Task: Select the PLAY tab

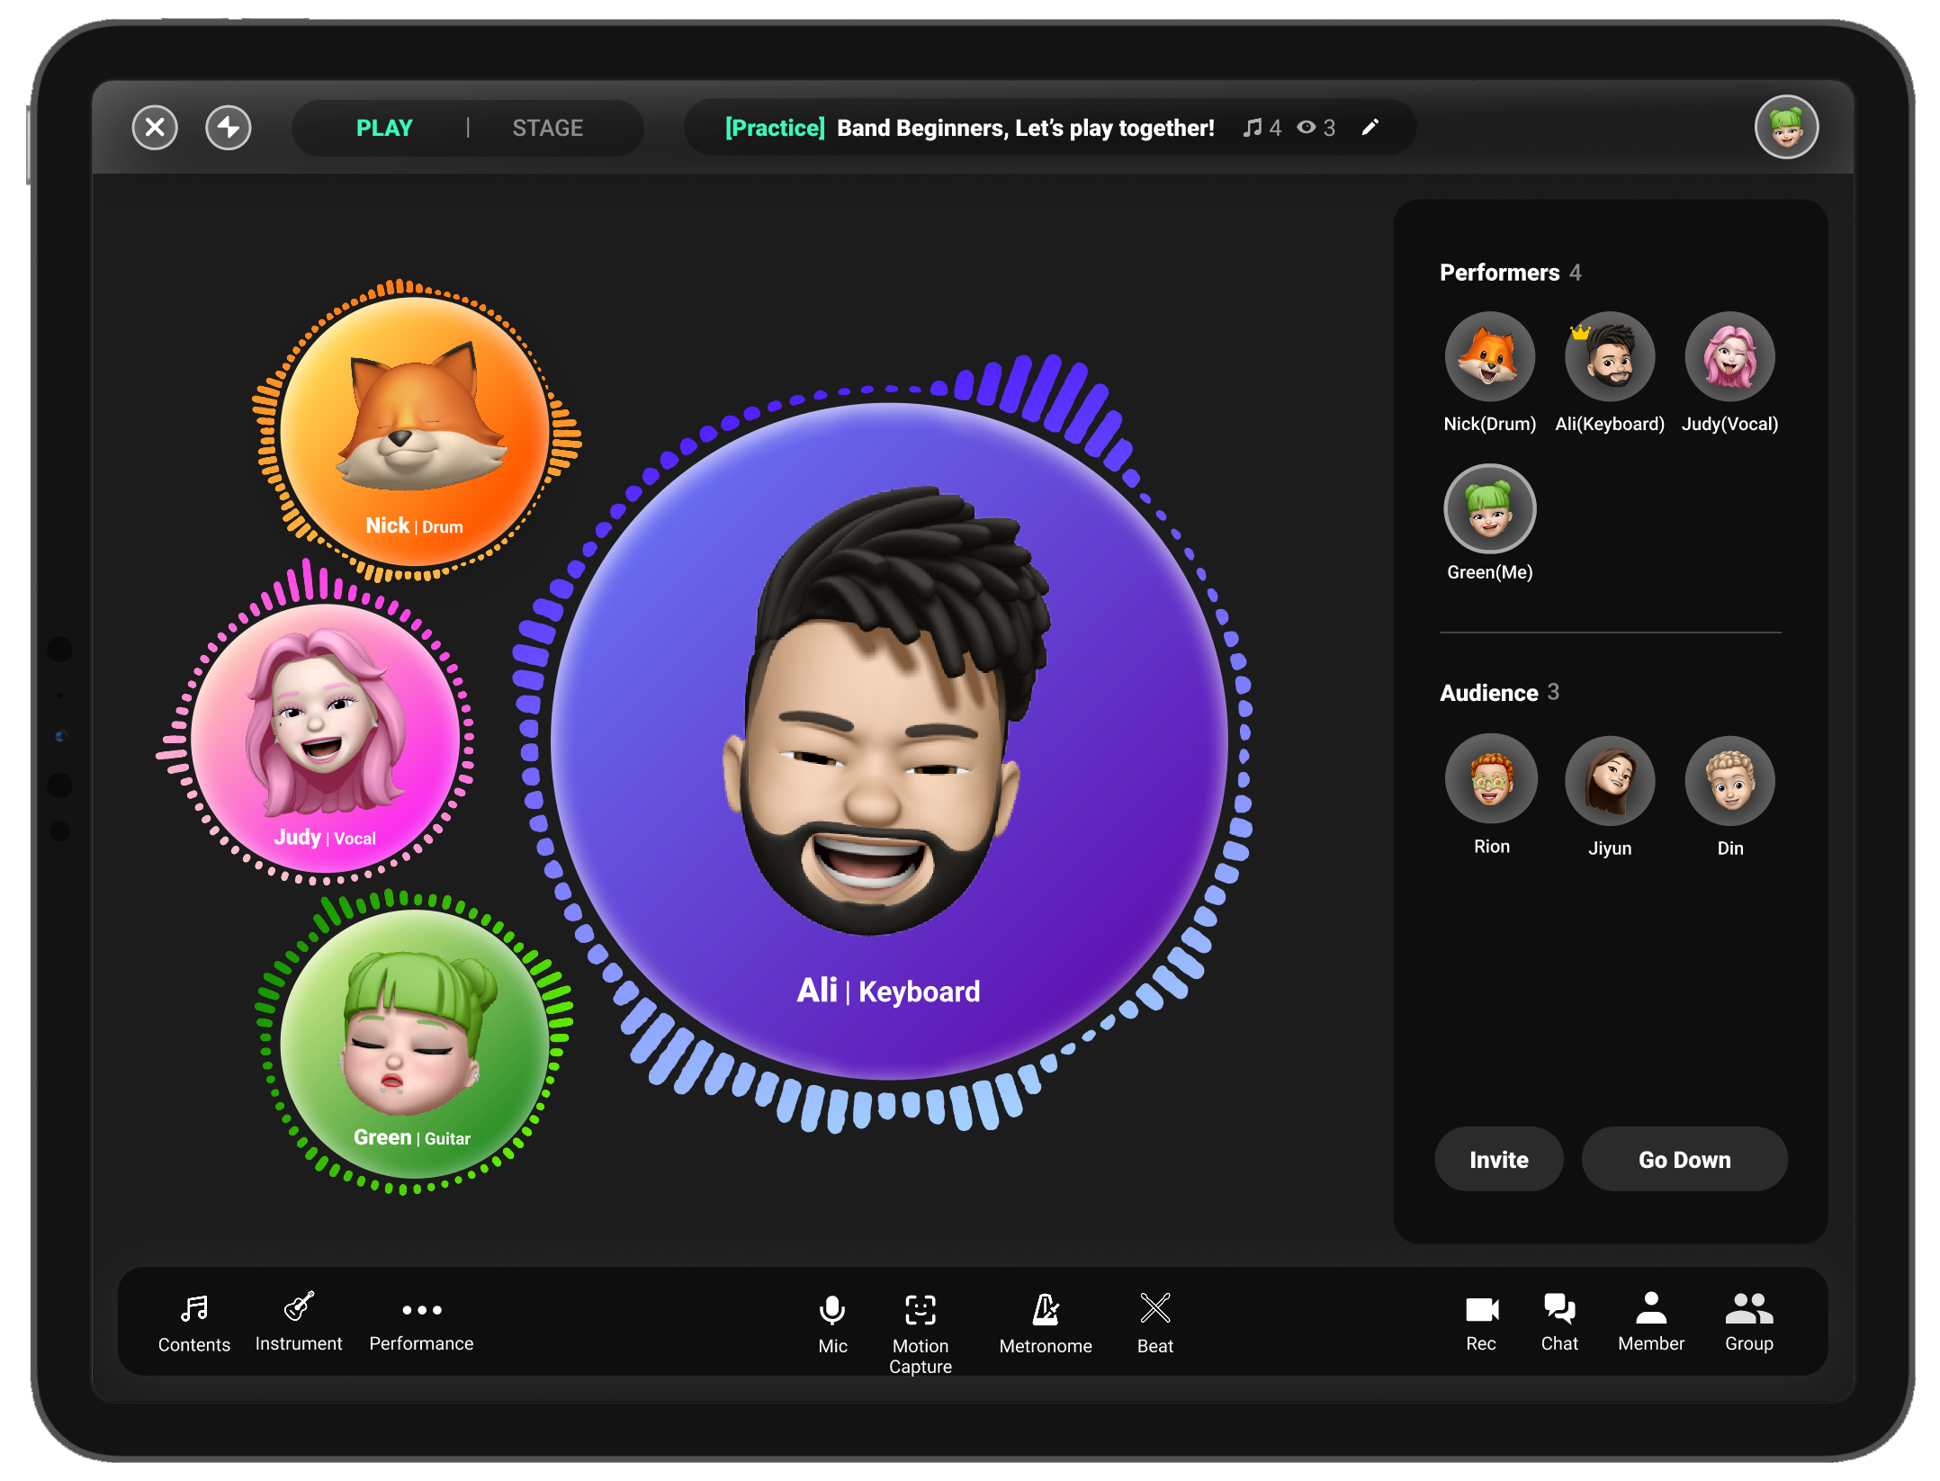Action: [x=384, y=128]
